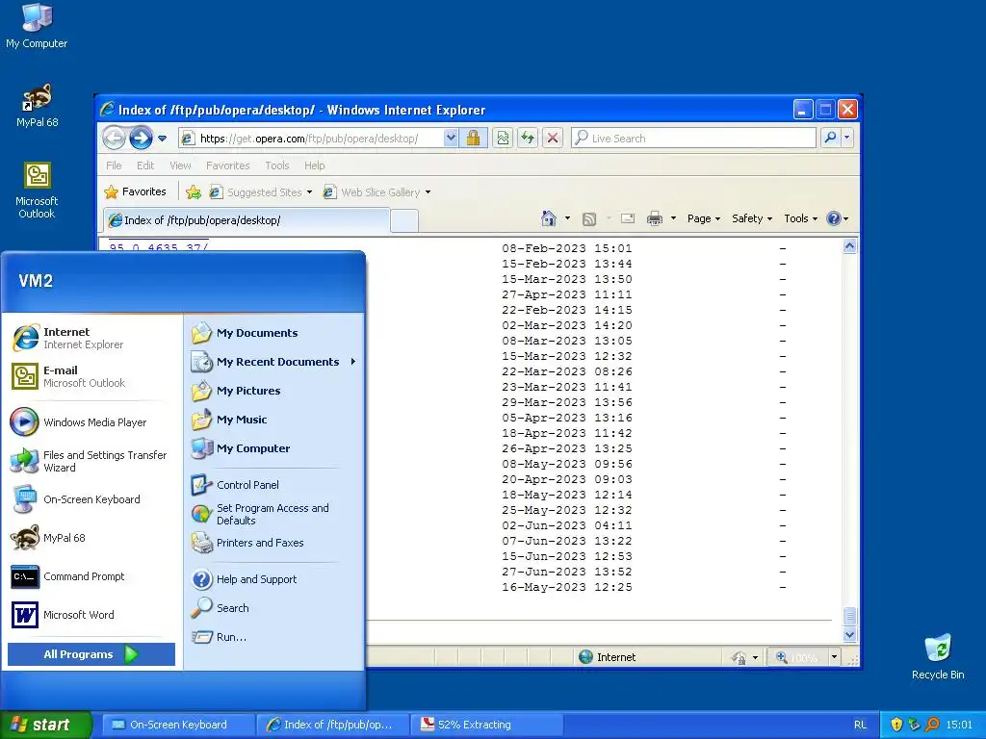Expand My Recent Documents submenu
986x739 pixels.
tap(273, 362)
